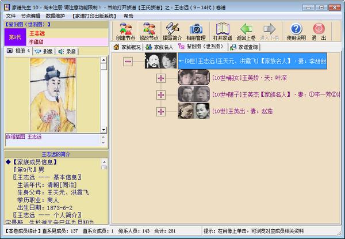
Task: Click album scrollbar down arrow
Action: point(103,130)
